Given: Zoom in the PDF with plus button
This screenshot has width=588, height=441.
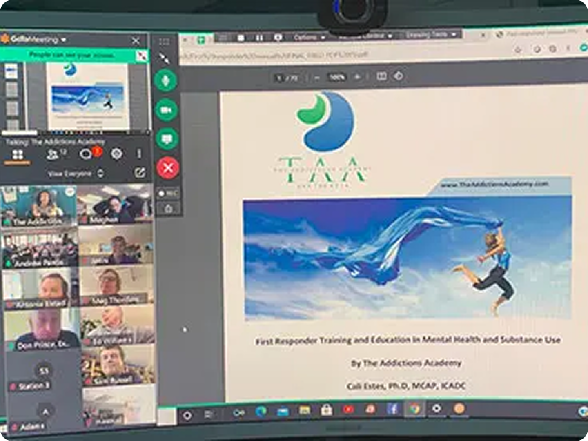Looking at the screenshot, I should tap(357, 77).
